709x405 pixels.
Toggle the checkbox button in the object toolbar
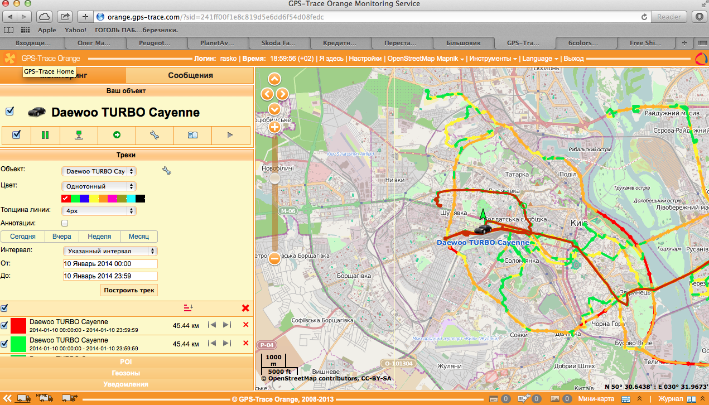tap(16, 134)
